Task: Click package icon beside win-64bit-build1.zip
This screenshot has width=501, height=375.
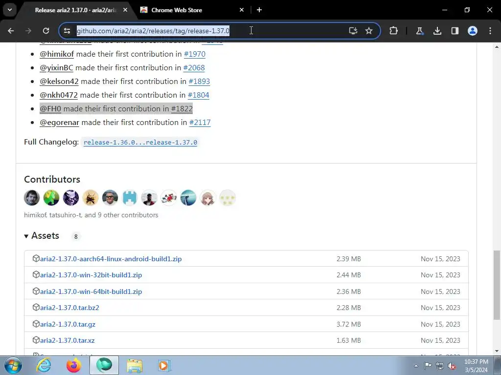Action: click(x=36, y=291)
